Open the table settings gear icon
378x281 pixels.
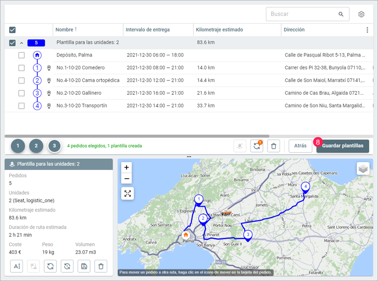point(361,14)
